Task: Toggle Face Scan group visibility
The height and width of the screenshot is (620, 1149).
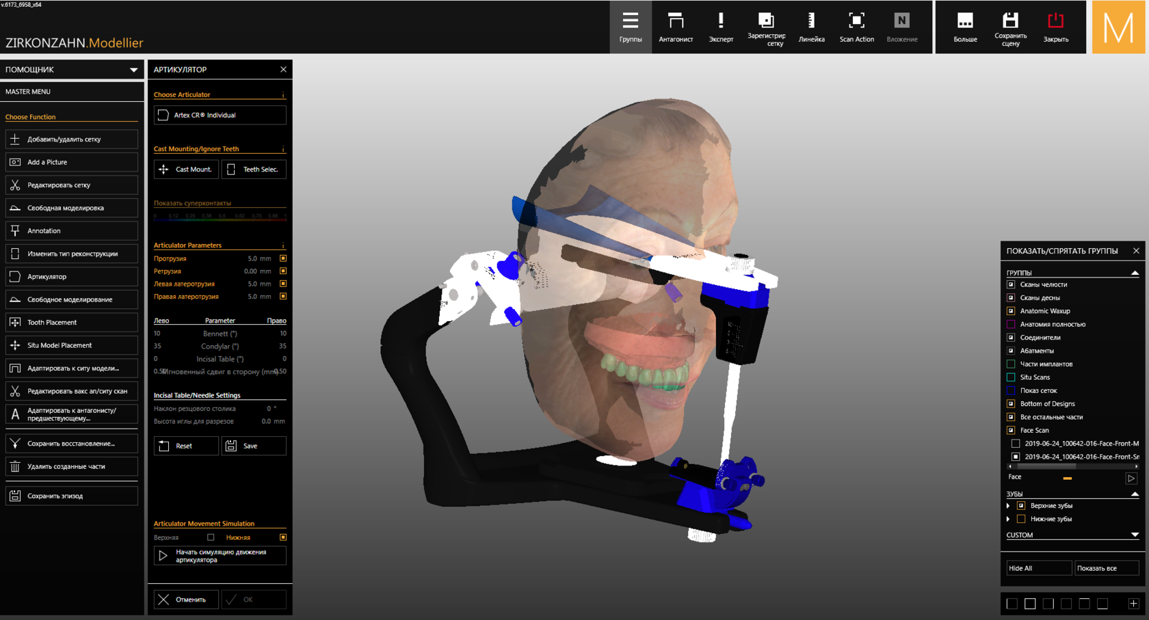Action: [1011, 430]
